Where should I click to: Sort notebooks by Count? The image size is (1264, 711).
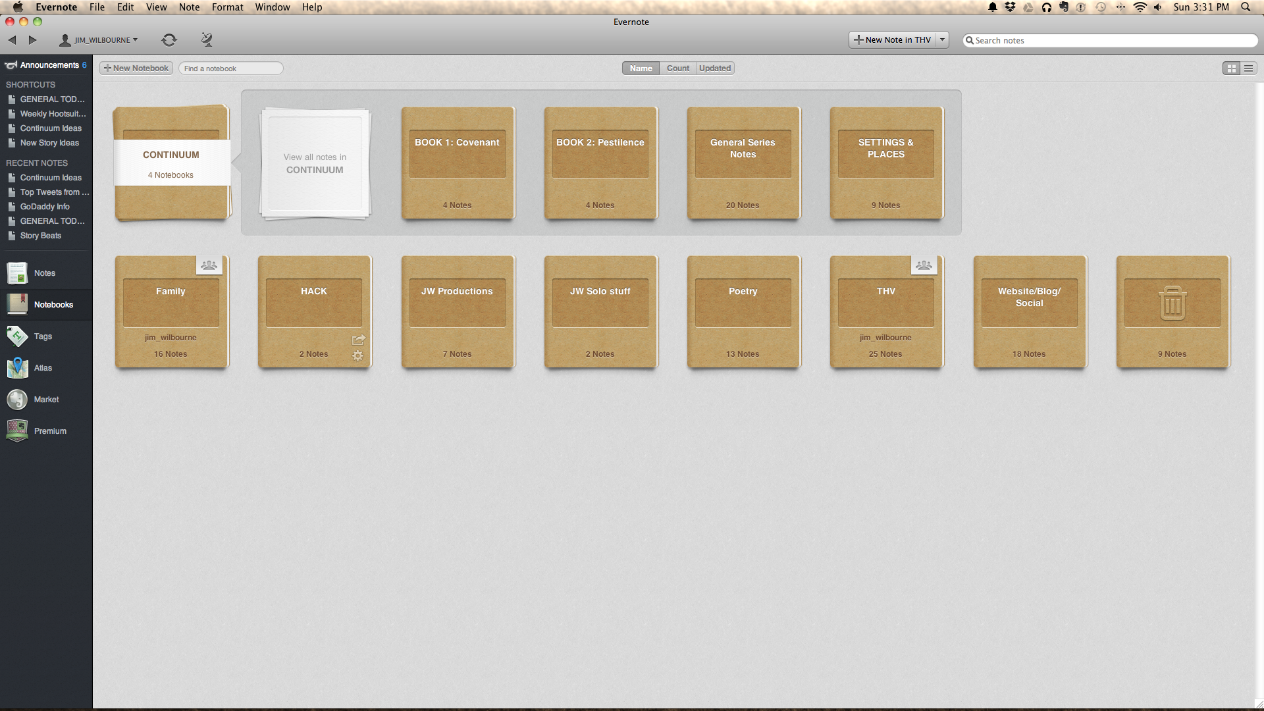[x=677, y=68]
